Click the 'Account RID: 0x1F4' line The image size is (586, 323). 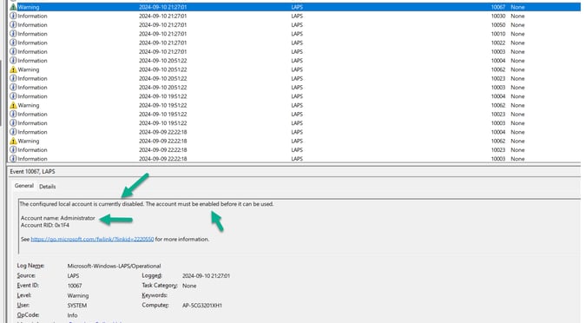(x=45, y=225)
